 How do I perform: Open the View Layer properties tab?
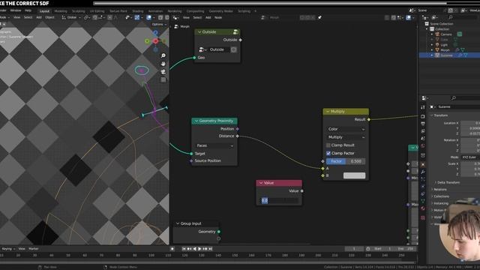pyautogui.click(x=423, y=131)
